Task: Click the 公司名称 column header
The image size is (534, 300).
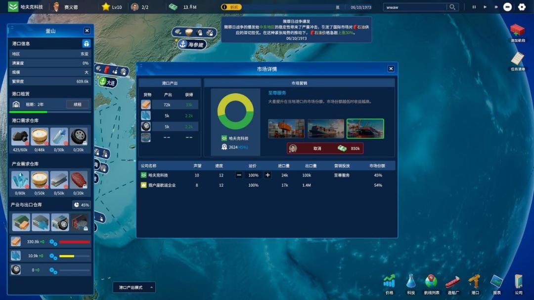Action: click(x=148, y=166)
